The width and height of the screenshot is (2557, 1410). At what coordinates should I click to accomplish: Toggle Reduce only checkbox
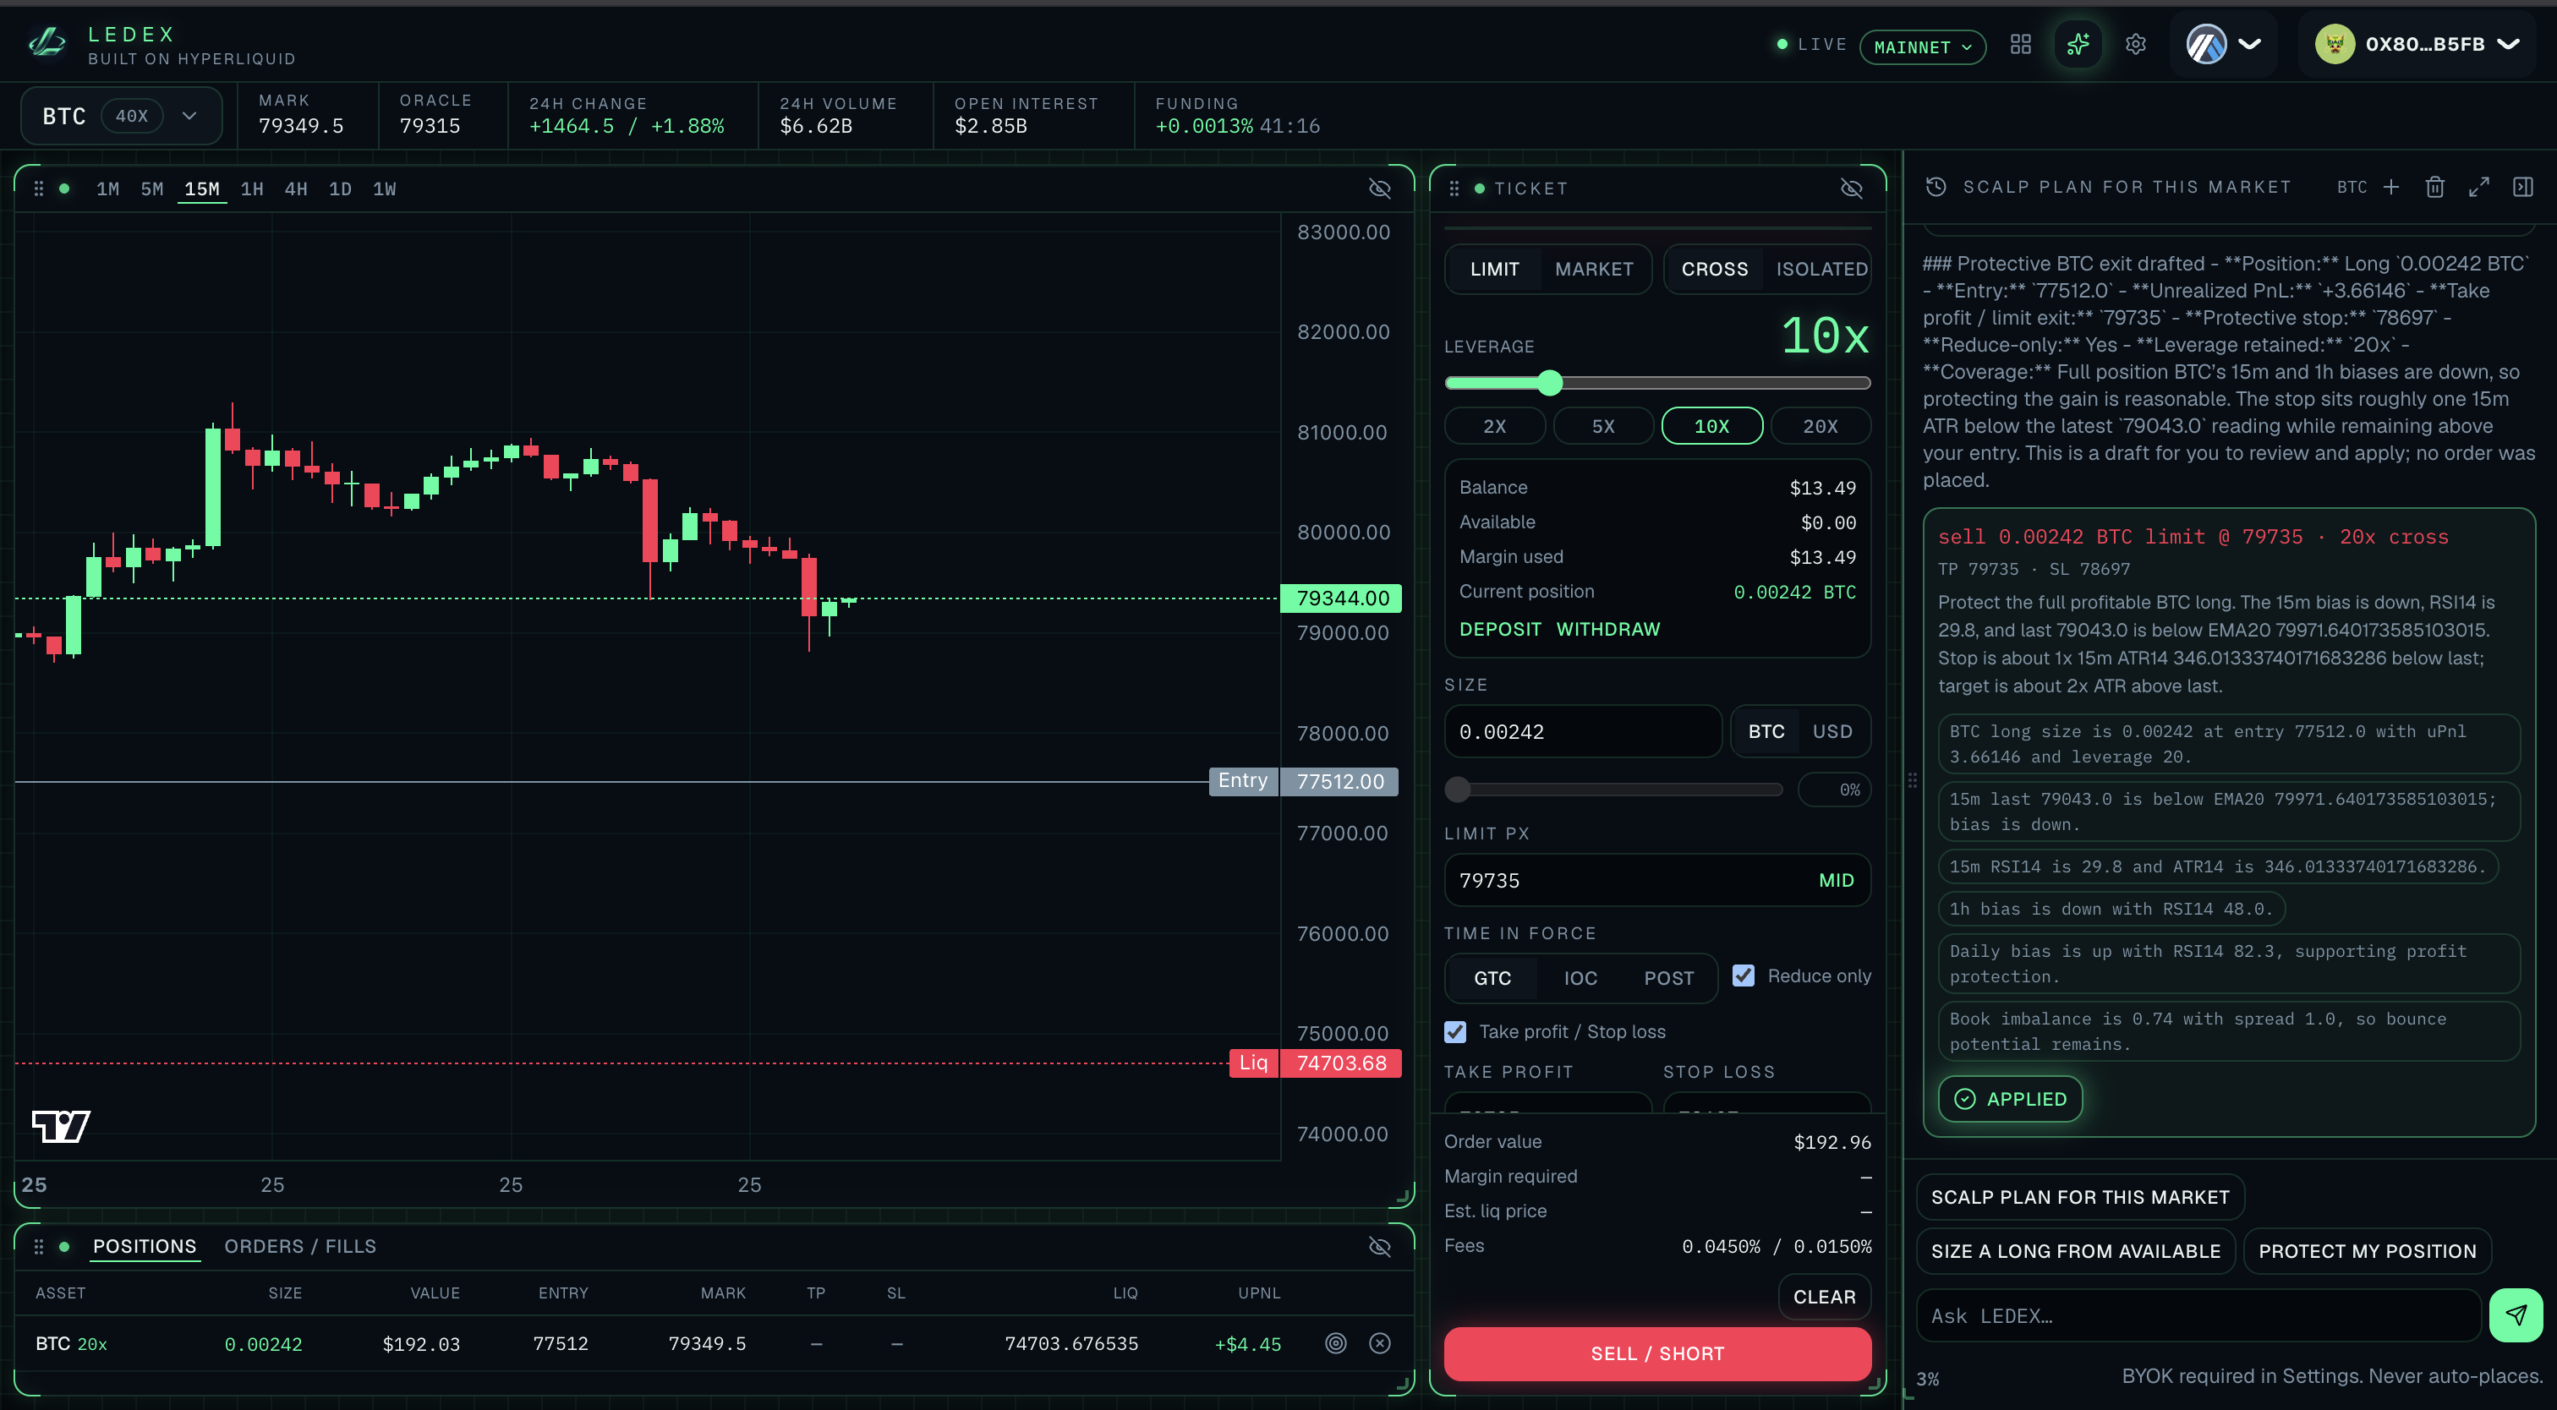click(1743, 976)
